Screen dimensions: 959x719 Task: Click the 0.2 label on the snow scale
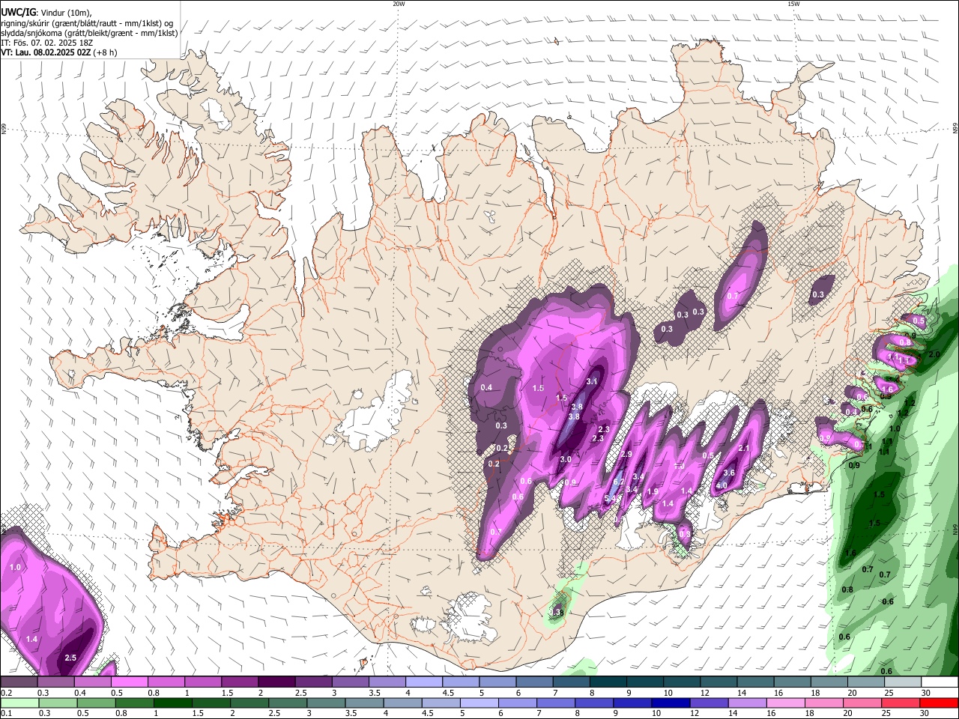click(5, 692)
